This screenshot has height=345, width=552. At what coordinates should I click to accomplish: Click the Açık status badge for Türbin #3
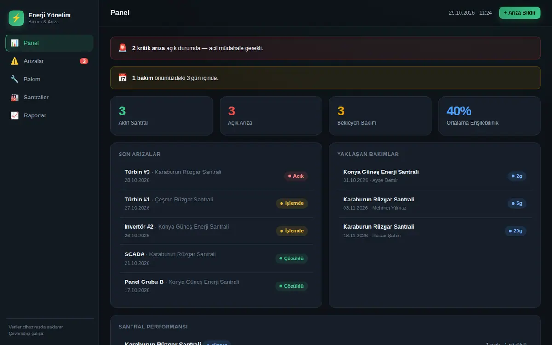click(296, 176)
